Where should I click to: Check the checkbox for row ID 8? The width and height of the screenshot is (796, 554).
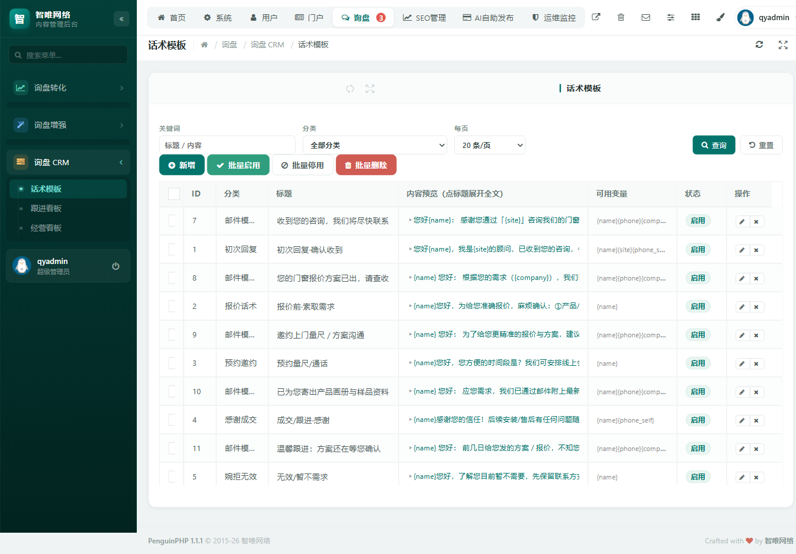tap(172, 278)
